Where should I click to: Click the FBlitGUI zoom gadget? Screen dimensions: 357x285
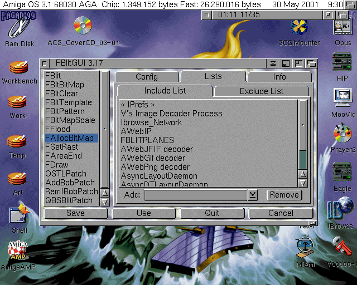(x=298, y=63)
